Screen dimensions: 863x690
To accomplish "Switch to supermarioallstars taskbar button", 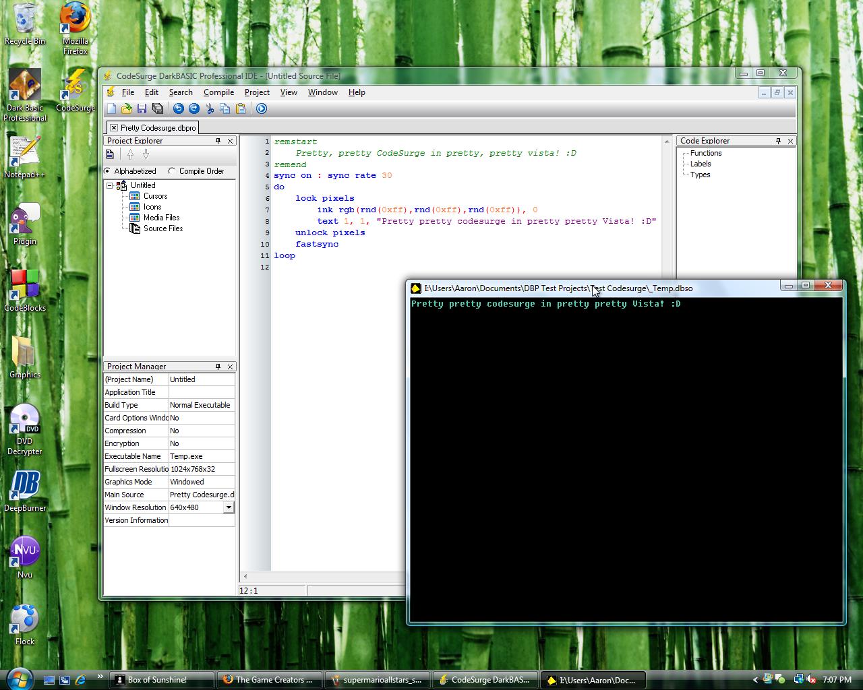I will coord(377,680).
